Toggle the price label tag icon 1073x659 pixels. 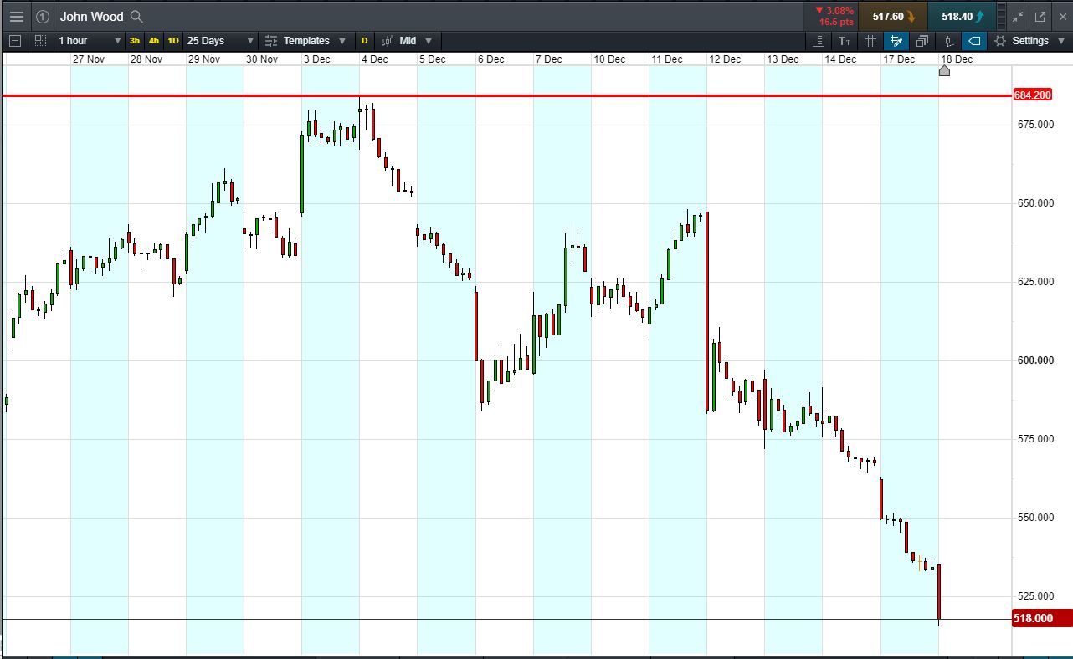(974, 41)
